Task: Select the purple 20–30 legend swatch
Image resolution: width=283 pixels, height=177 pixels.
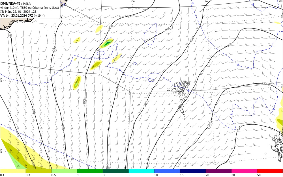Action: [x=218, y=171]
